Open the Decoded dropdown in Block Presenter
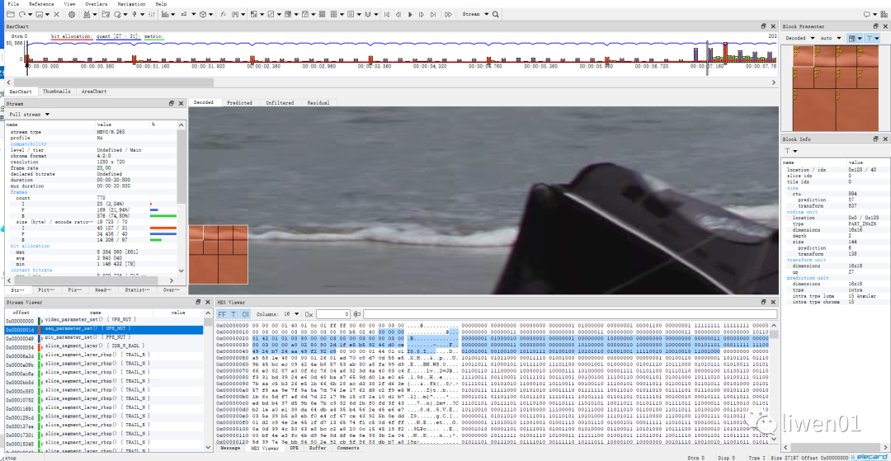 click(x=799, y=38)
